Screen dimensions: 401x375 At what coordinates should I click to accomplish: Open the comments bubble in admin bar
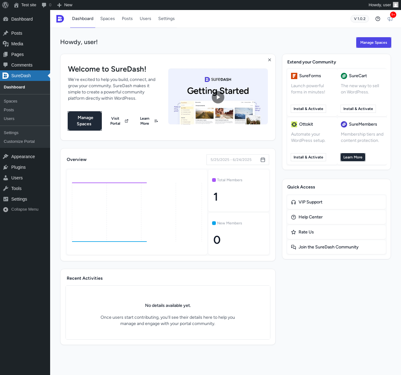[x=46, y=5]
